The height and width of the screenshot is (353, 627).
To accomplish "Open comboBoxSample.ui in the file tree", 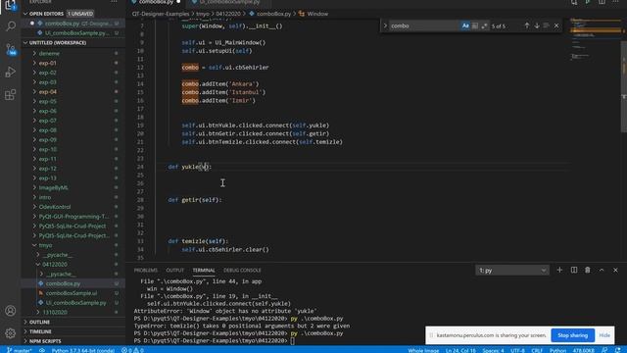I will click(x=71, y=293).
